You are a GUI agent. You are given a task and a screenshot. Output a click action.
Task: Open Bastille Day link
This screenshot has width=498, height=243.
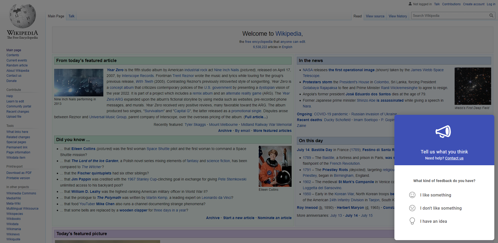click(322, 150)
